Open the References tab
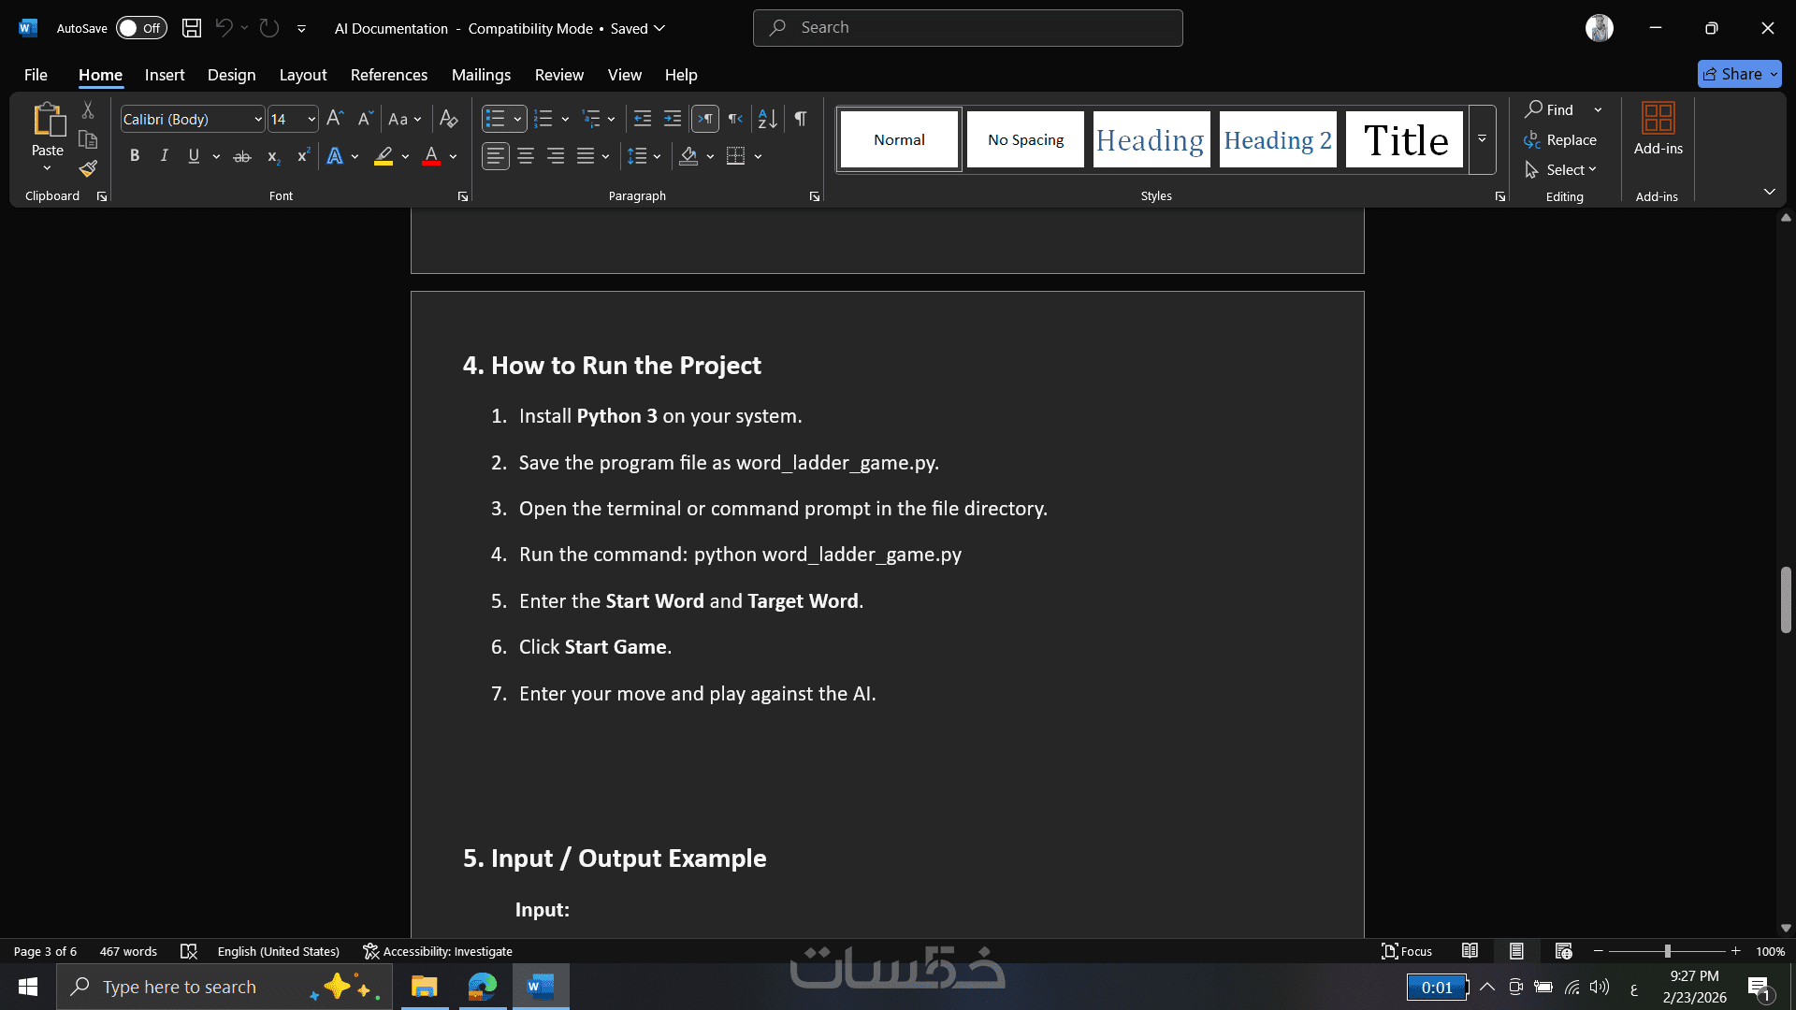Screen dimensions: 1796x1010 pos(388,75)
